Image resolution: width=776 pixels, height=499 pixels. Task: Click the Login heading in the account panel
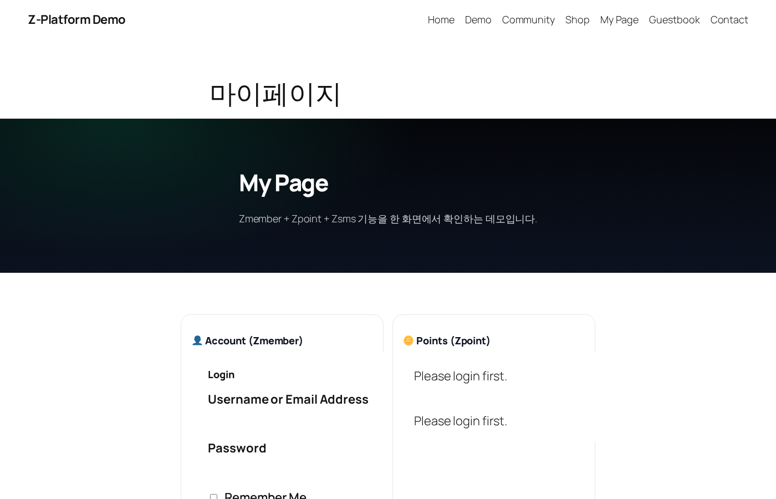coord(221,374)
